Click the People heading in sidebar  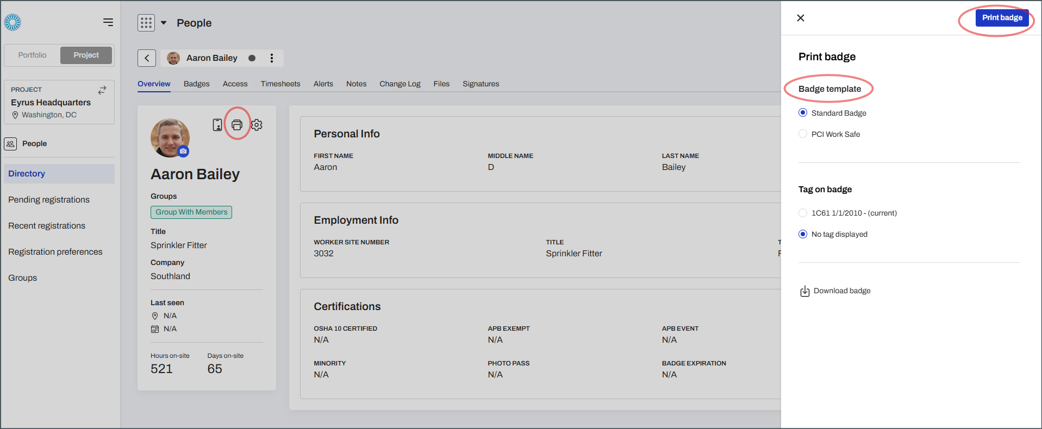coord(35,144)
